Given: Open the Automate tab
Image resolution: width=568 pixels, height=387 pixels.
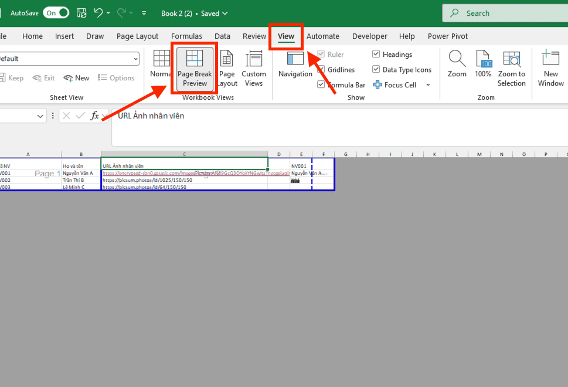Looking at the screenshot, I should (x=323, y=36).
